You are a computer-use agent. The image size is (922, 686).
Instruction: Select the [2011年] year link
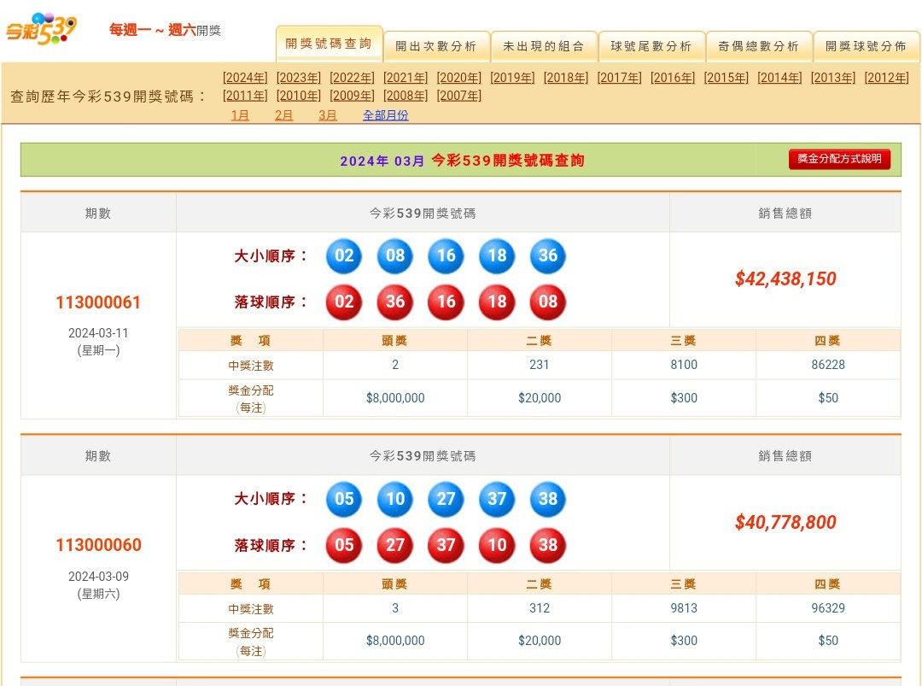(245, 96)
